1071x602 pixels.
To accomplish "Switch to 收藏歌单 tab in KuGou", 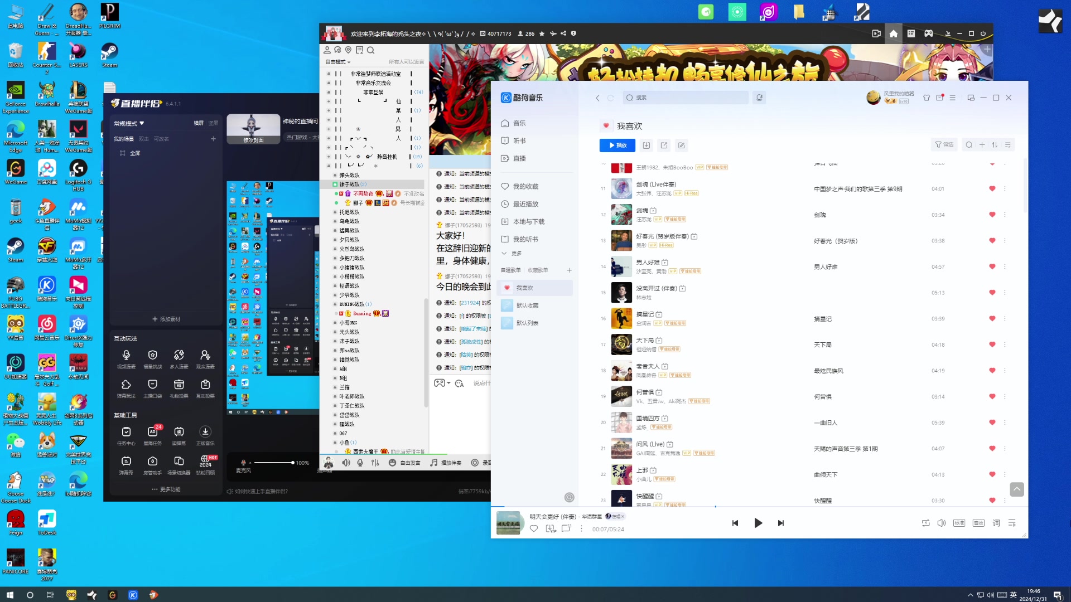I will click(x=538, y=270).
